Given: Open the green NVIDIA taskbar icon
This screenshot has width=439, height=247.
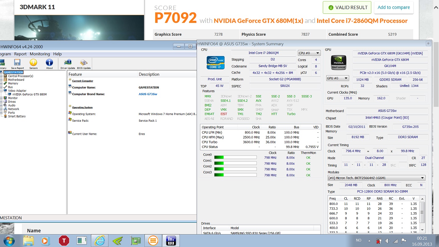Looking at the screenshot, I should click(118, 241).
